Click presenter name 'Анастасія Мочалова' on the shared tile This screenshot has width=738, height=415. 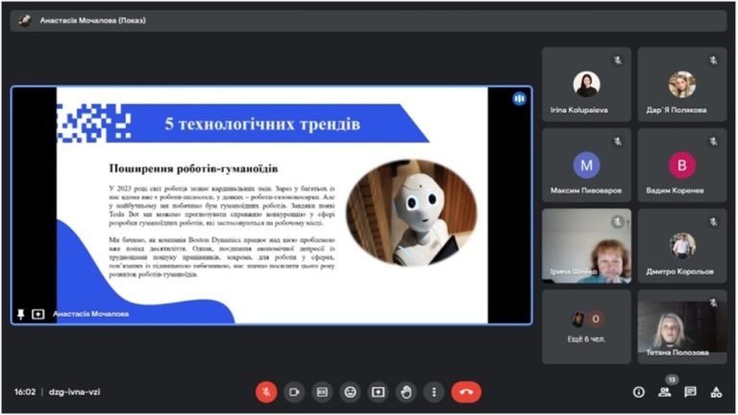coord(91,314)
